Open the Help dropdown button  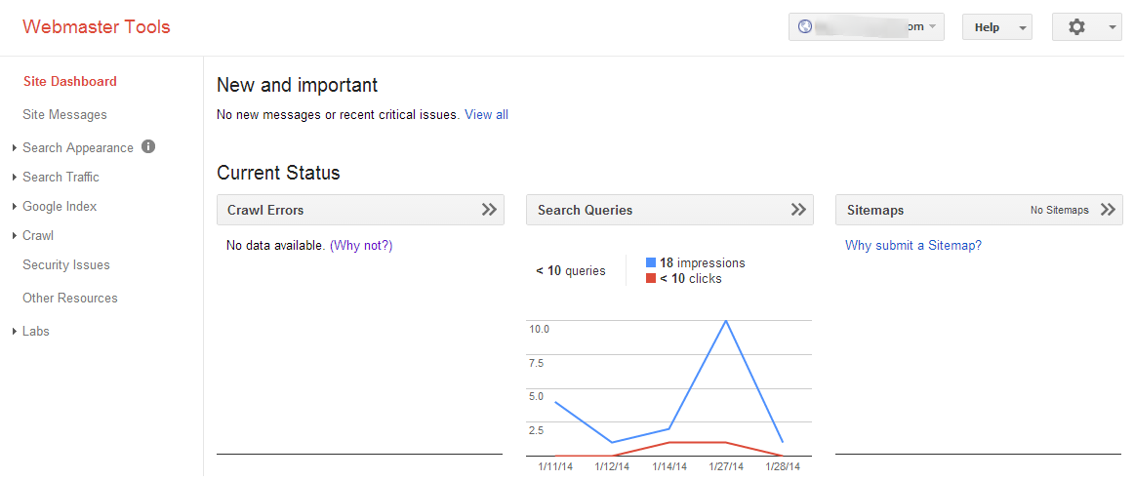[996, 26]
